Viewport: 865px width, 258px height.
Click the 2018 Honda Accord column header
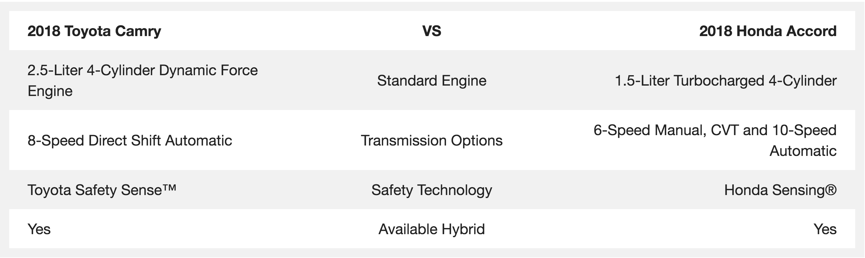768,31
